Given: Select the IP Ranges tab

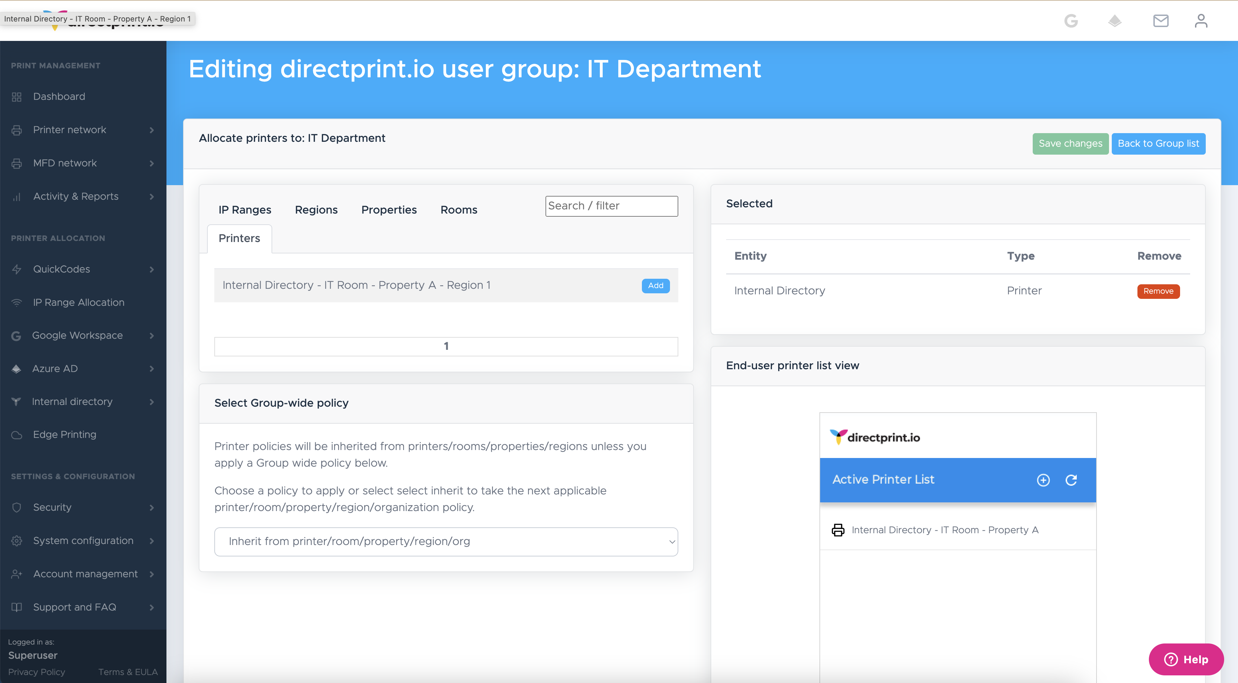Looking at the screenshot, I should coord(244,210).
